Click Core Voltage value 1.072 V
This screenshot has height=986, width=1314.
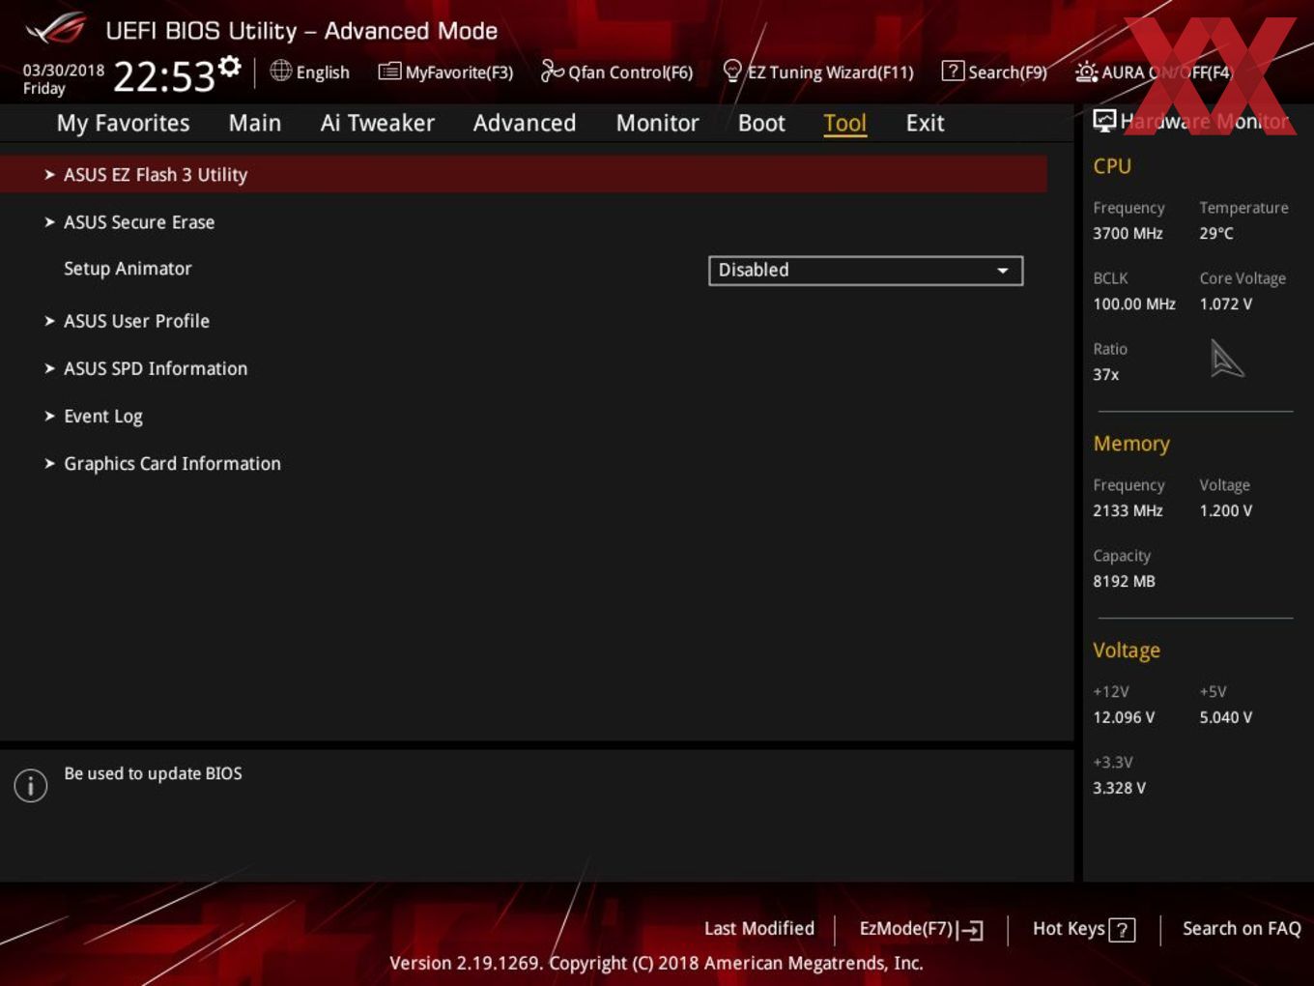(x=1226, y=304)
